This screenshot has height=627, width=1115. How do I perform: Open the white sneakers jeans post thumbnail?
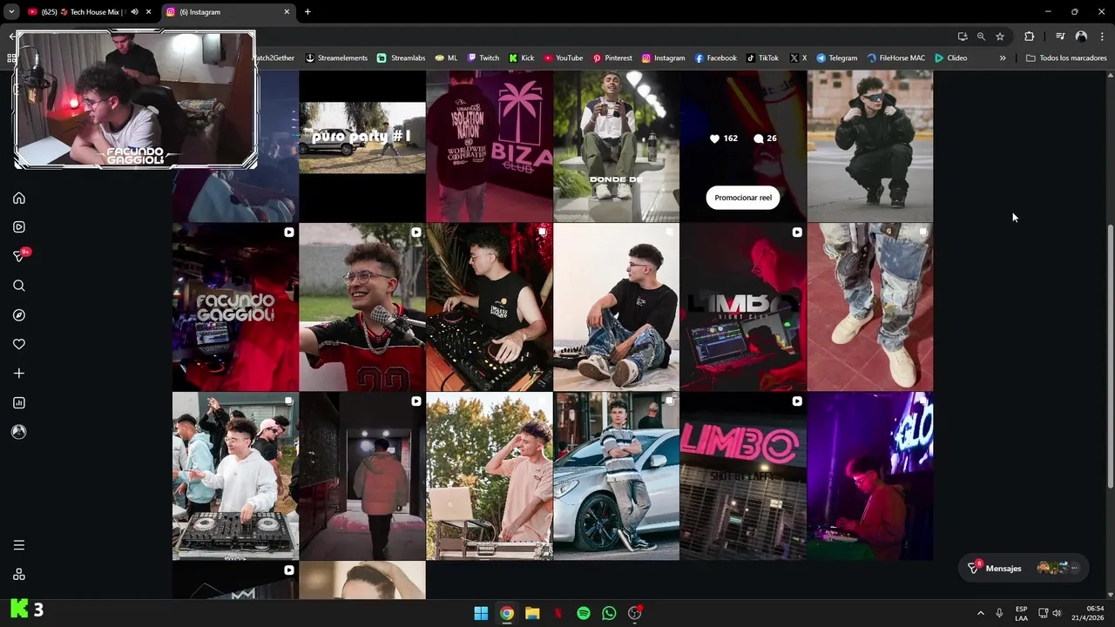870,307
